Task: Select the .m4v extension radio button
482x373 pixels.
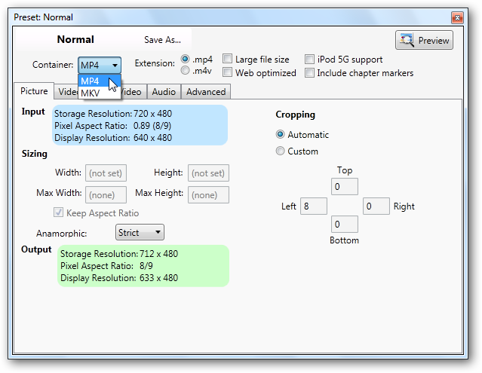Action: pyautogui.click(x=185, y=71)
